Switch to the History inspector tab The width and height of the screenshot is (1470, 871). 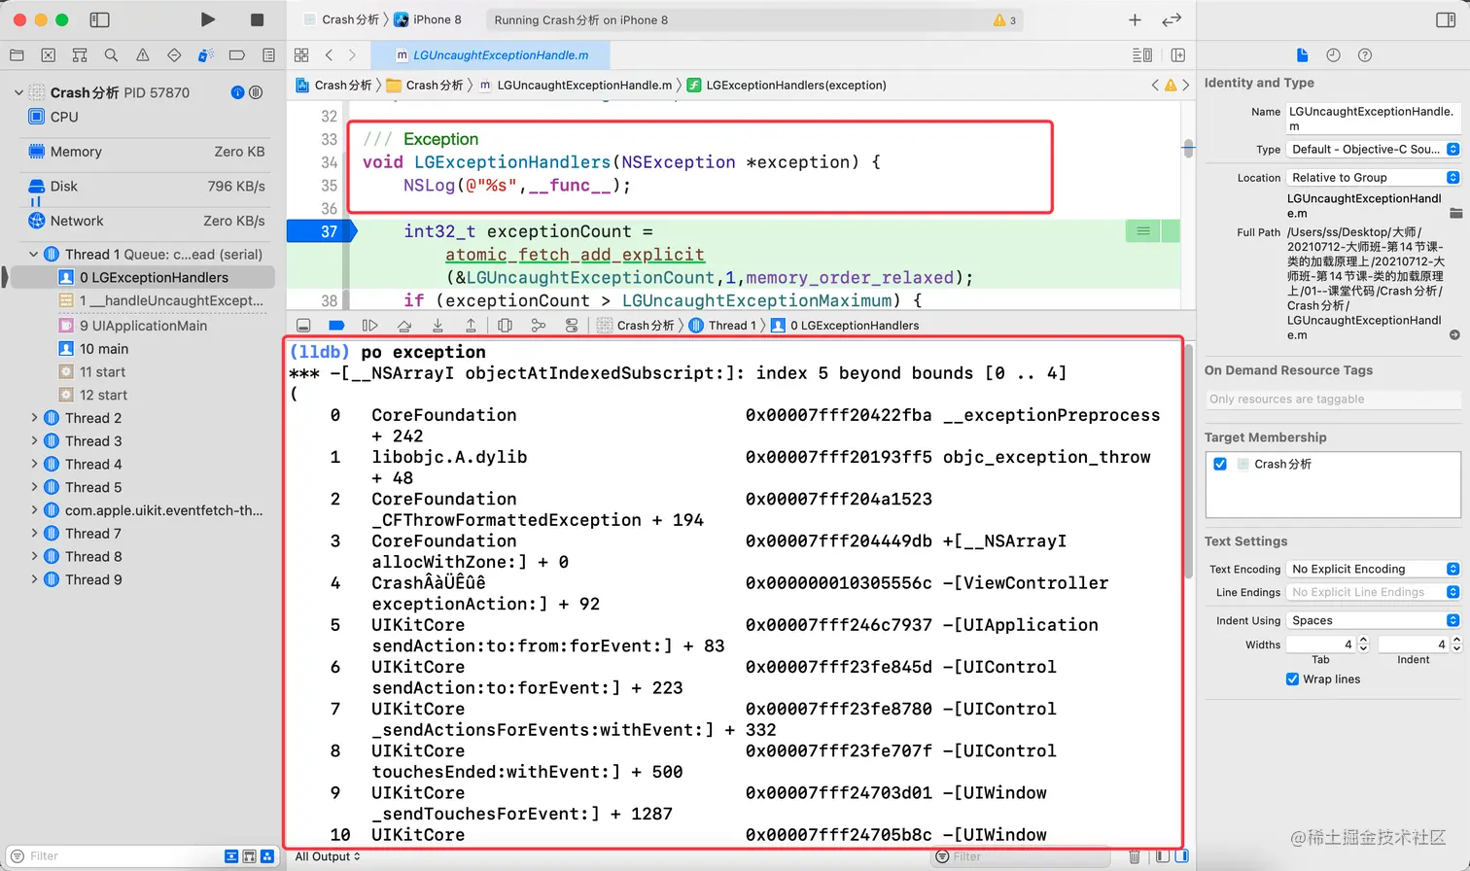[x=1333, y=55]
